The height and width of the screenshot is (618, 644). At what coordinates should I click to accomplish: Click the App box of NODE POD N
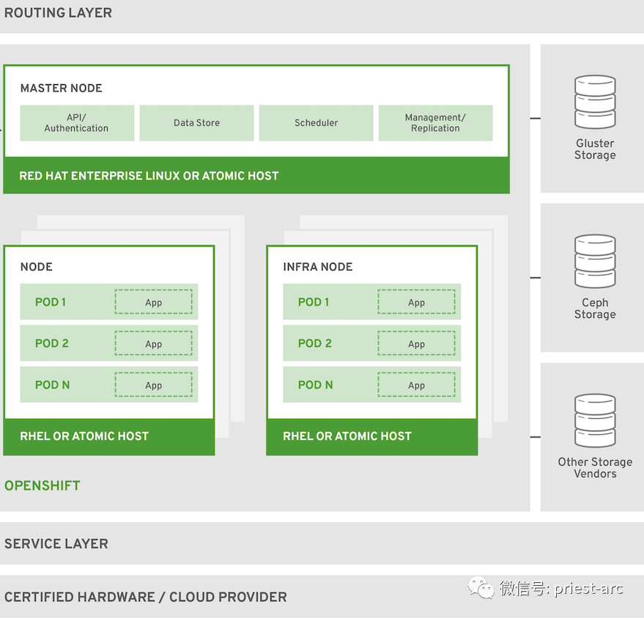(153, 385)
